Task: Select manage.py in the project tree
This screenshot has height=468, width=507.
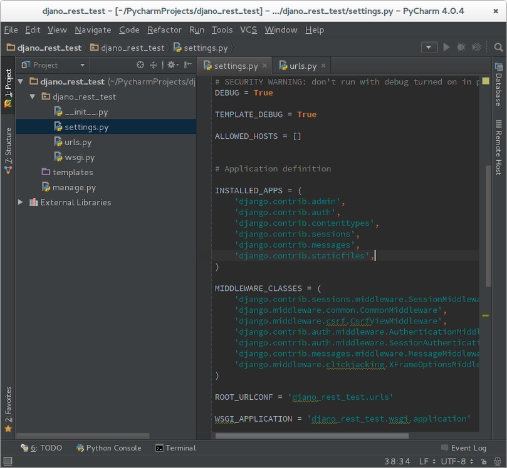Action: tap(105, 187)
